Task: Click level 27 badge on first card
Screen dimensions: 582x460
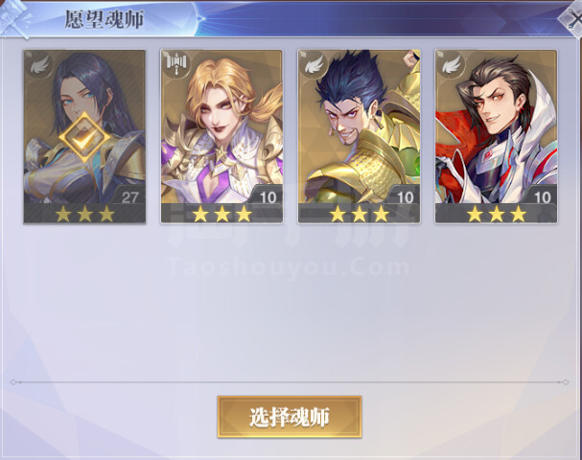Action: (x=129, y=197)
